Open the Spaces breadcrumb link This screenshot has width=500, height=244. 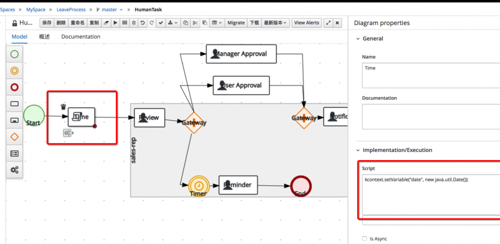click(7, 9)
